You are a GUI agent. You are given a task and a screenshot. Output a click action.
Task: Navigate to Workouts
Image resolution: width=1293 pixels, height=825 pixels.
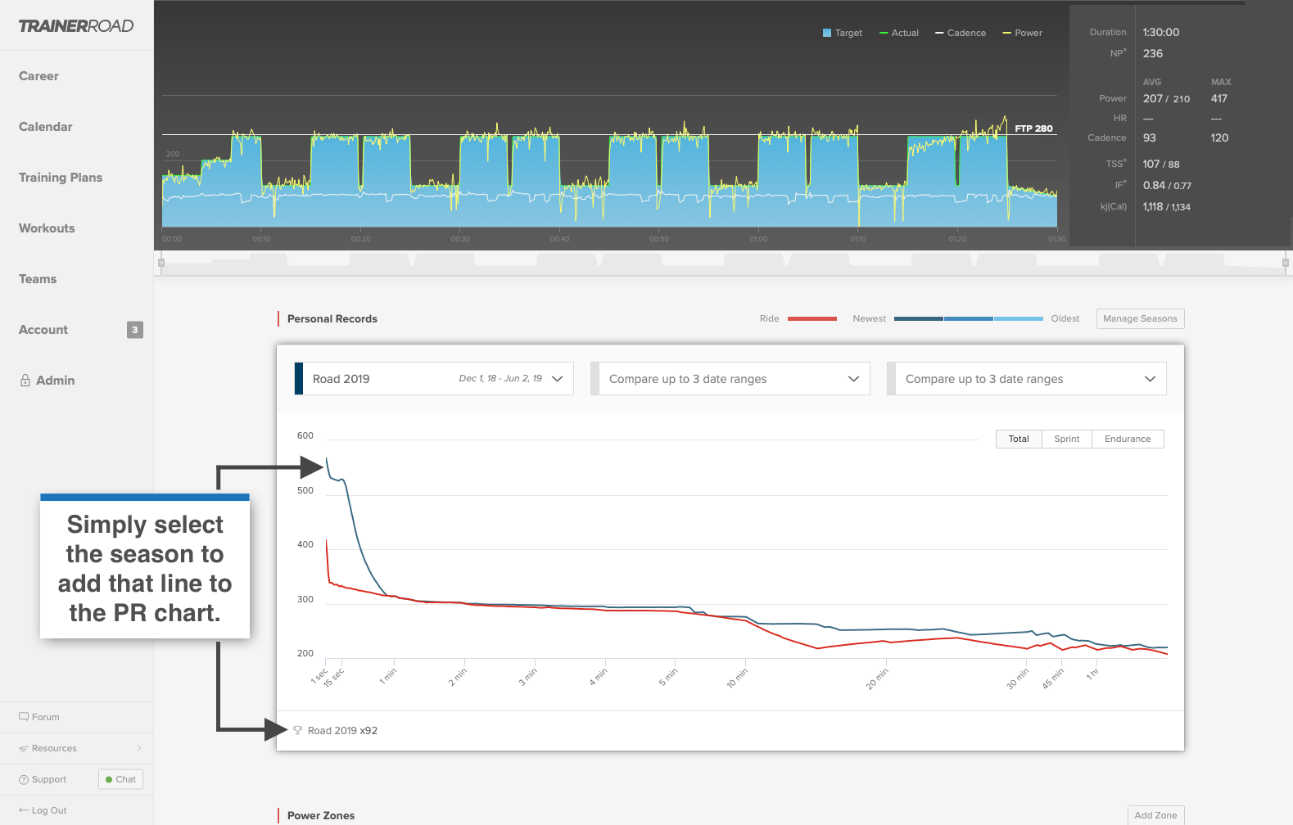point(47,228)
